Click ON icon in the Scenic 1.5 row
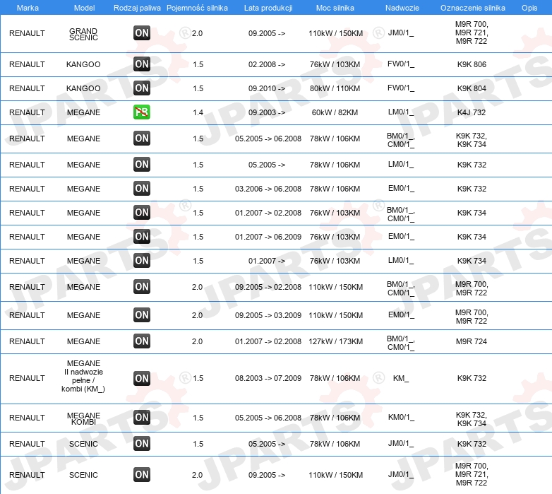Viewport: 552px width, 494px height. coord(142,444)
